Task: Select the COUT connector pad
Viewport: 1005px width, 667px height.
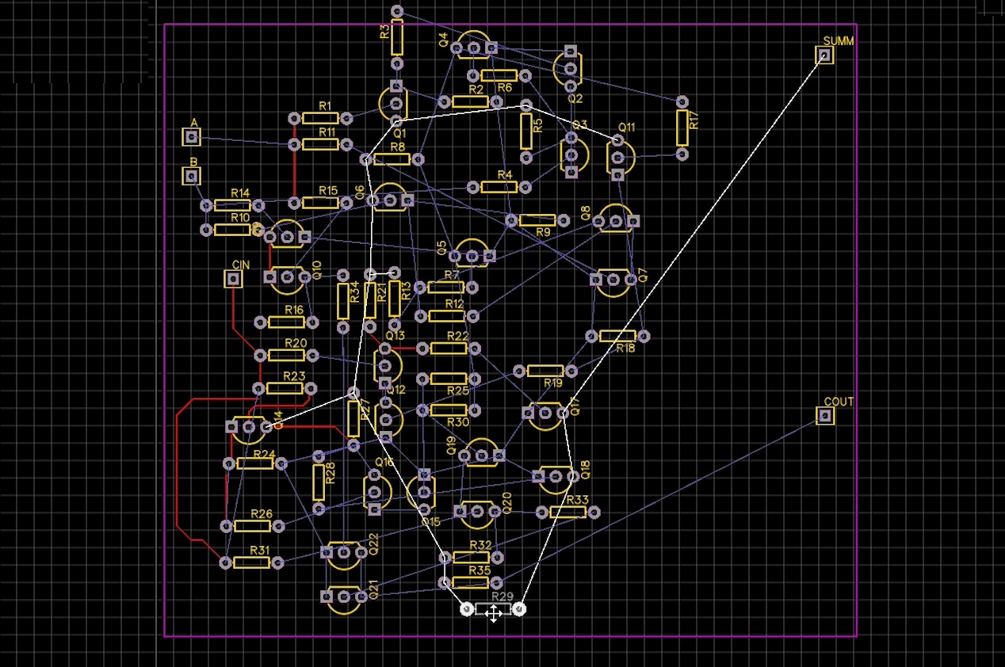Action: coord(825,415)
